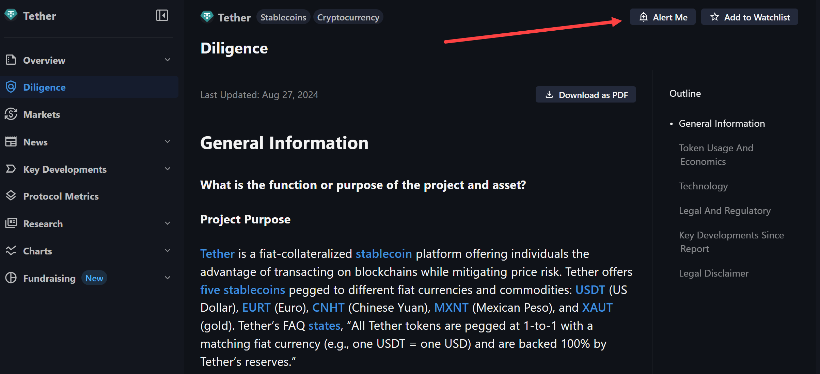Click the Tether logo in sidebar header

[11, 15]
